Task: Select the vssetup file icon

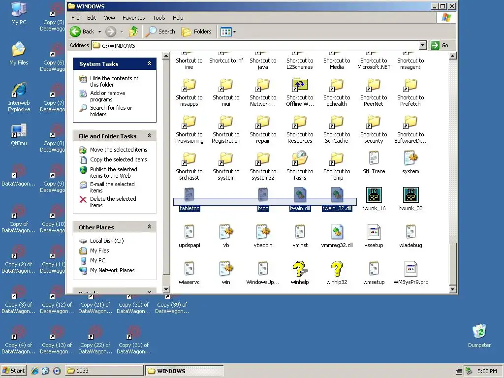Action: click(374, 232)
